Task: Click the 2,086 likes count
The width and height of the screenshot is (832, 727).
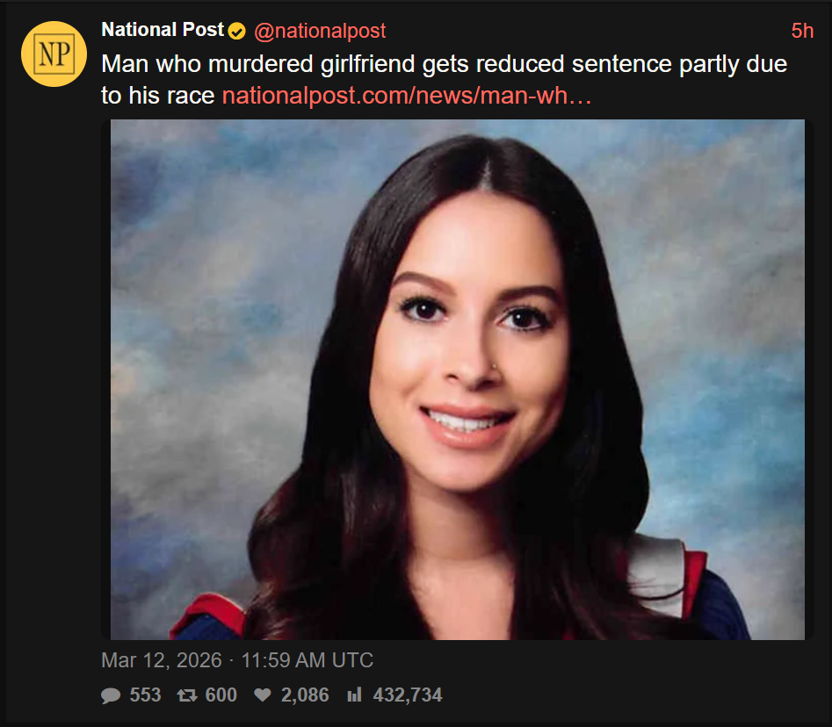Action: point(305,695)
